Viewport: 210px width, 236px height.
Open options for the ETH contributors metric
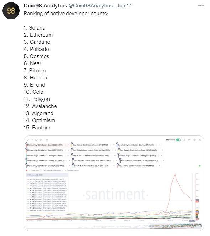tap(111, 145)
